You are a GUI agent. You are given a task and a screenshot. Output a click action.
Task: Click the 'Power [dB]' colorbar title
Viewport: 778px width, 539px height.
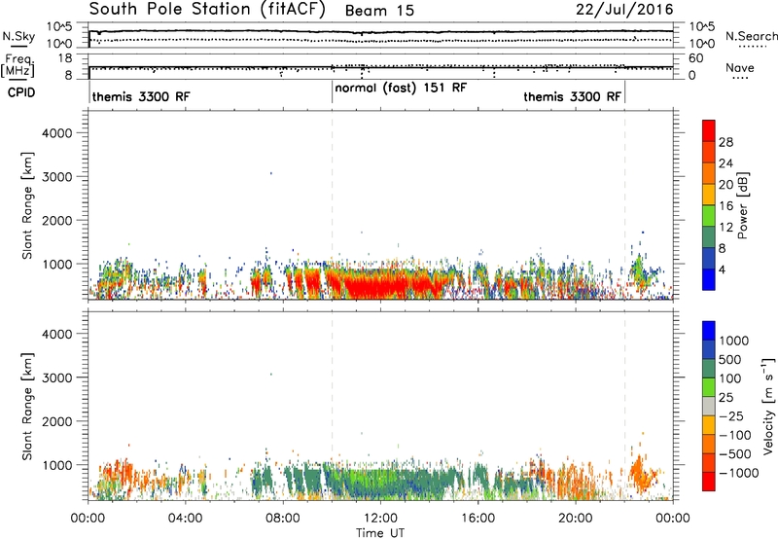(743, 205)
